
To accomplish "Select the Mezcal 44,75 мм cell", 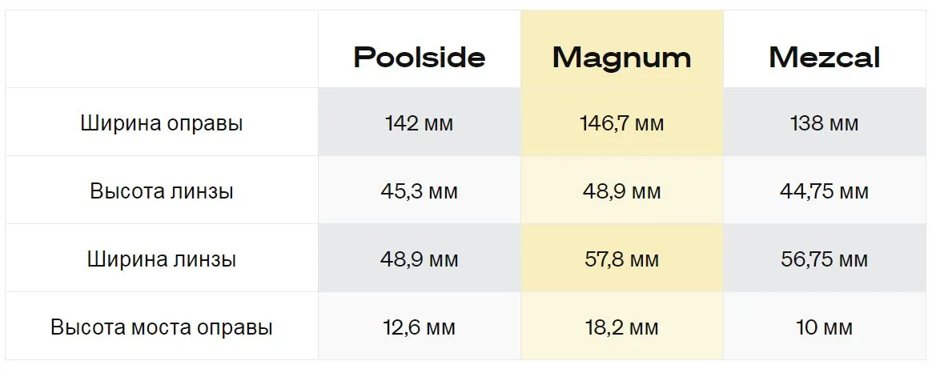I will 824,192.
